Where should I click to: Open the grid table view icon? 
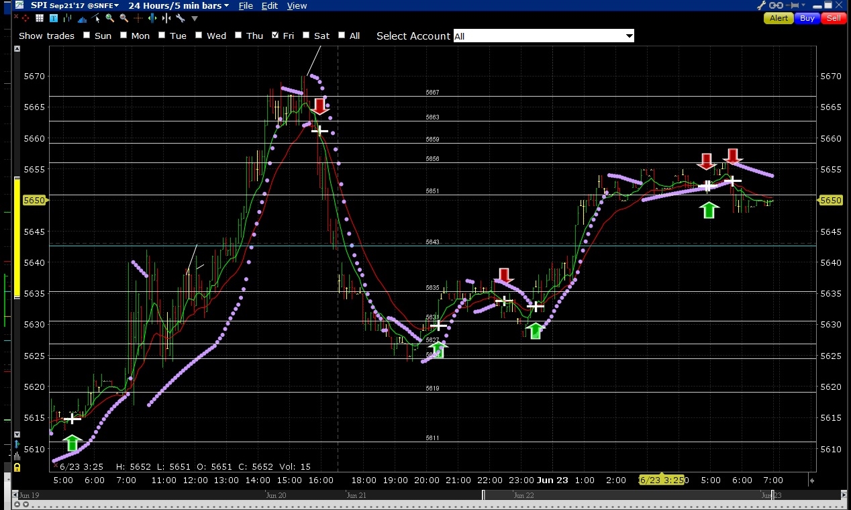[40, 18]
